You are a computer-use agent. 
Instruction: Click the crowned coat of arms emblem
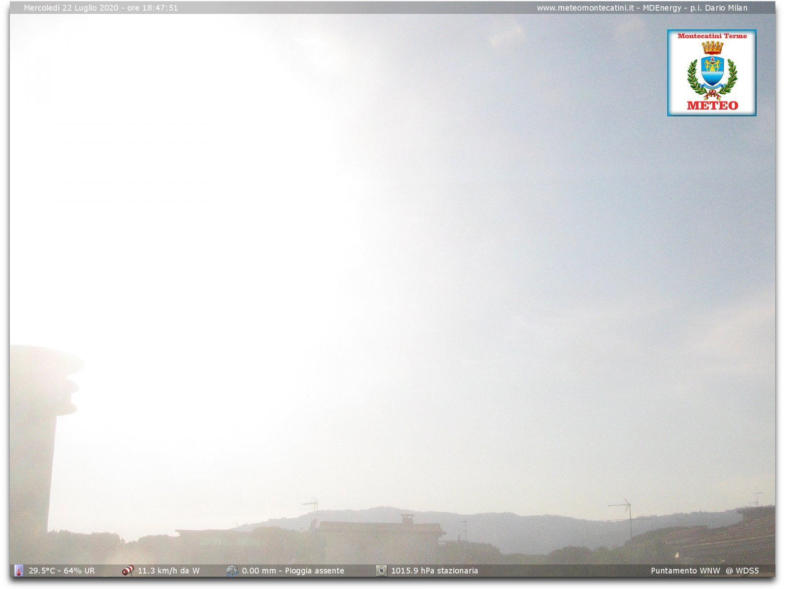point(712,70)
